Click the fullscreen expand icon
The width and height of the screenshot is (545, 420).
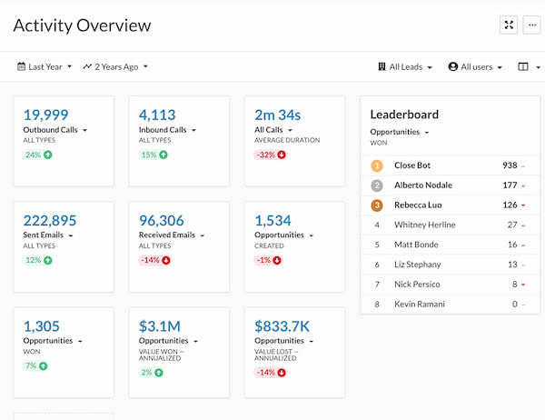(509, 25)
